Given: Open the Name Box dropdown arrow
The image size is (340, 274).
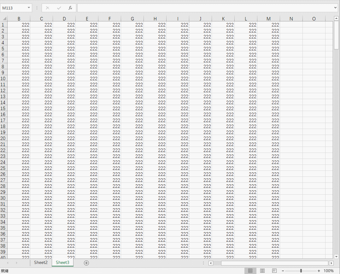Looking at the screenshot, I should [x=29, y=8].
